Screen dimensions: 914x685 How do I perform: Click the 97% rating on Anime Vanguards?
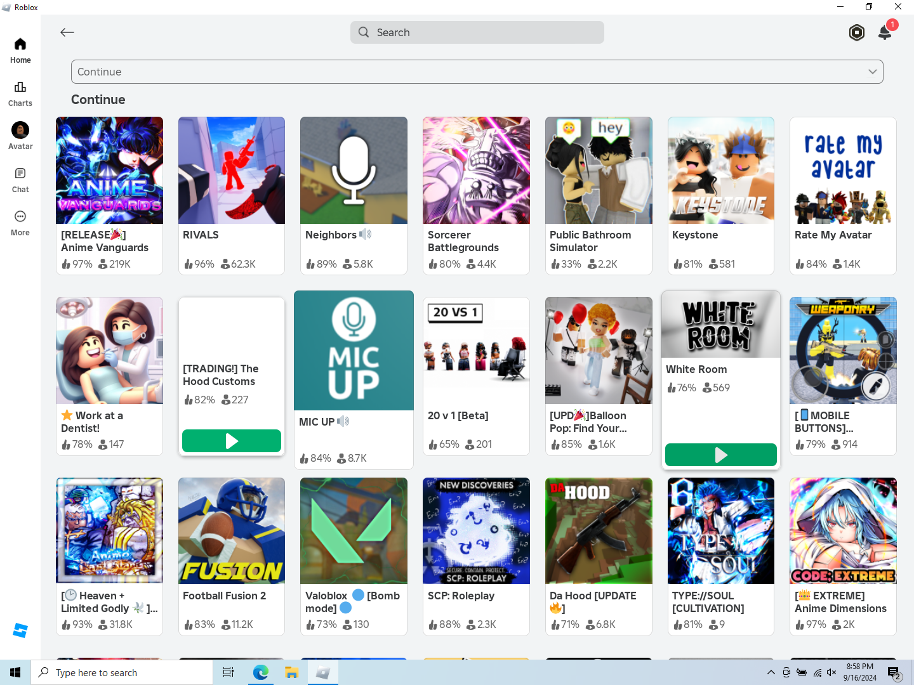pos(77,264)
